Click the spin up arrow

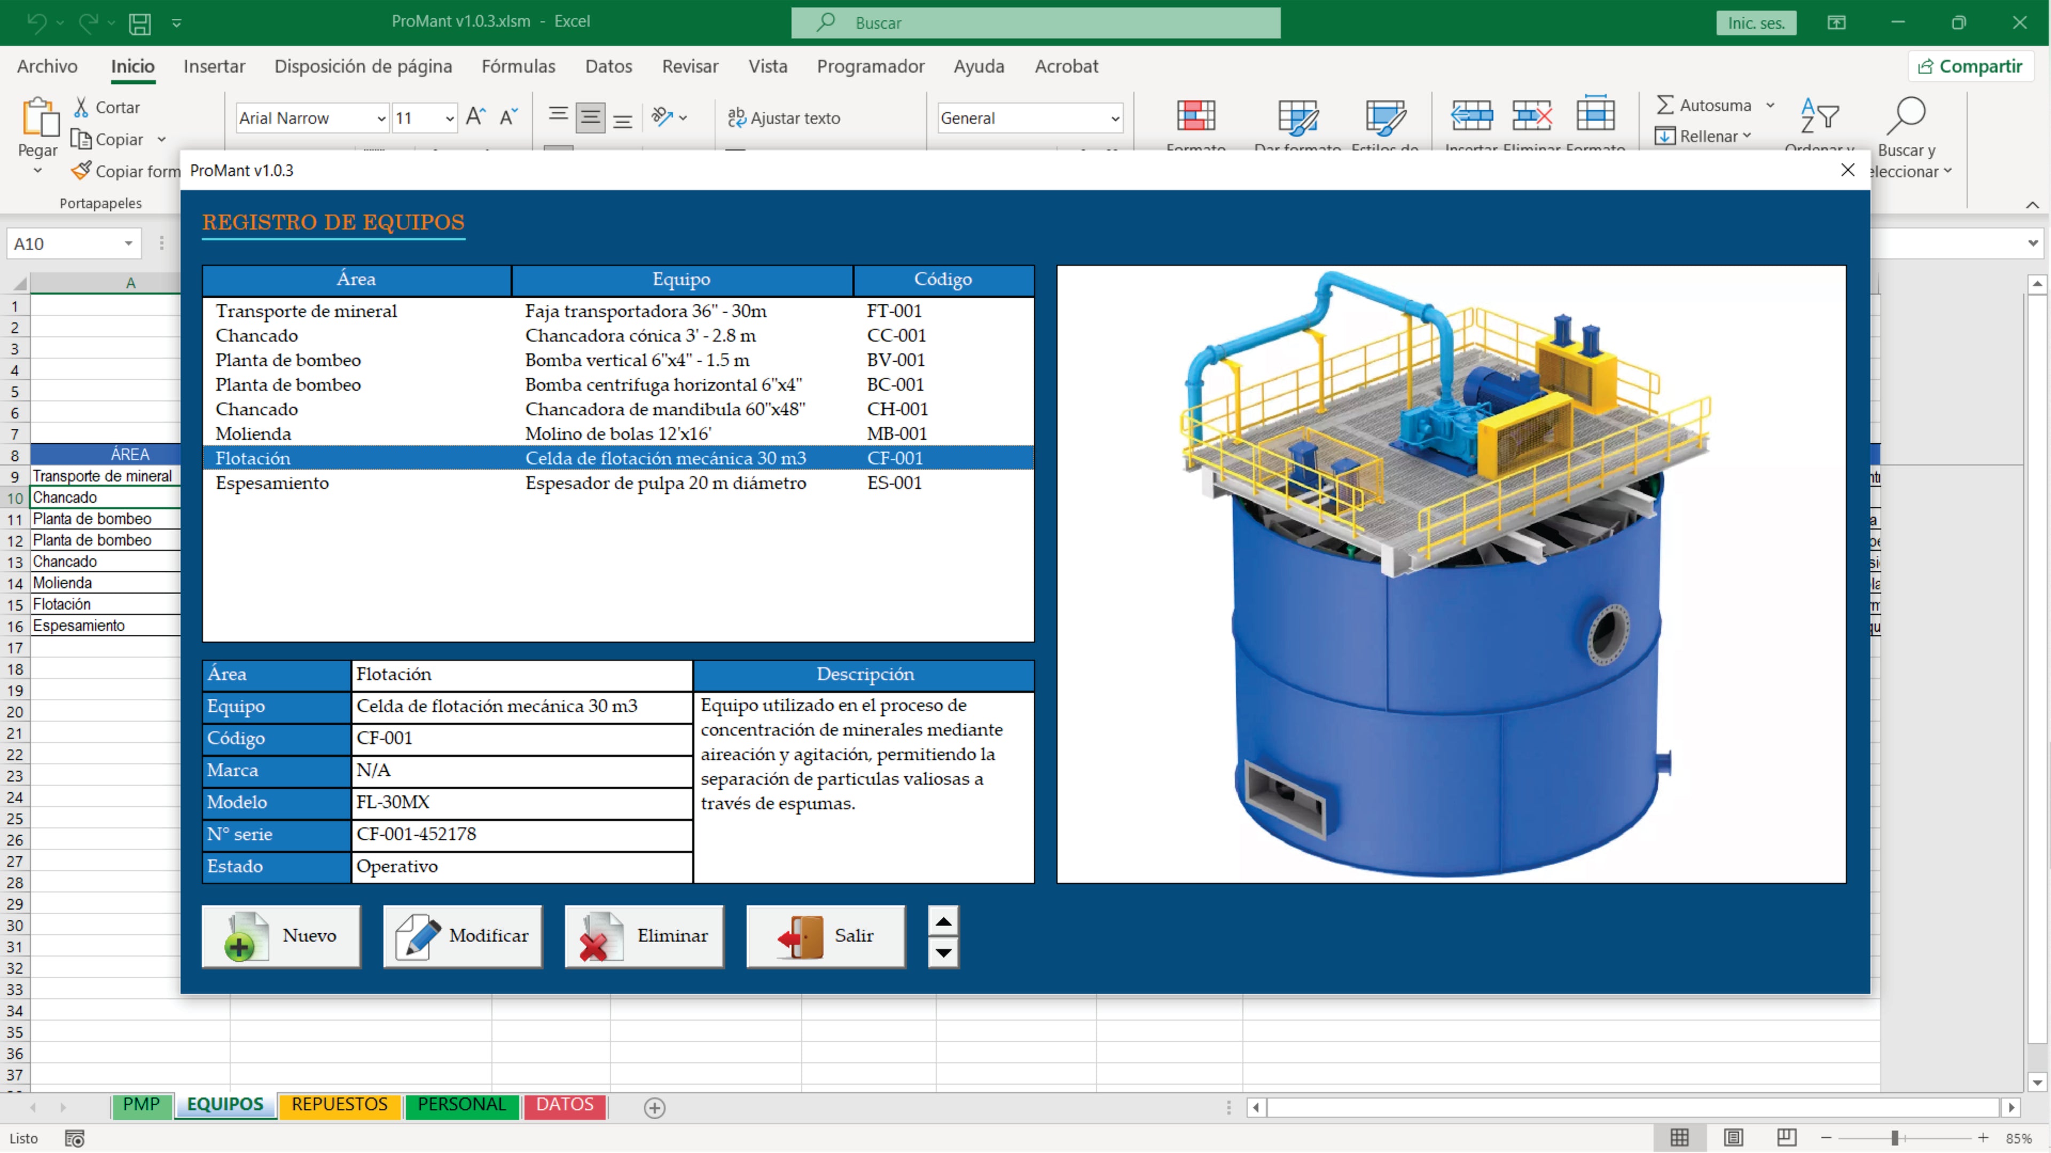tap(943, 921)
